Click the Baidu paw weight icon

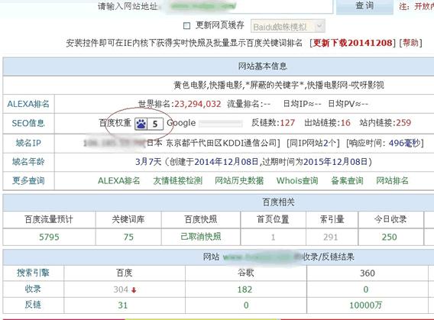tap(141, 124)
